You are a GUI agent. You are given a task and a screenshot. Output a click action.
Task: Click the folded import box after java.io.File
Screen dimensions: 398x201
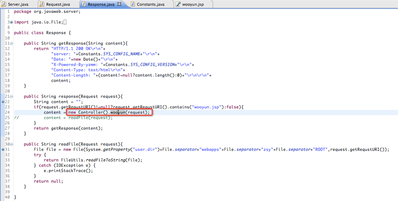pos(65,22)
